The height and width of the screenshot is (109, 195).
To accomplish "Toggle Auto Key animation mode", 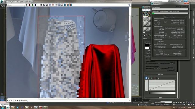I will (157, 102).
